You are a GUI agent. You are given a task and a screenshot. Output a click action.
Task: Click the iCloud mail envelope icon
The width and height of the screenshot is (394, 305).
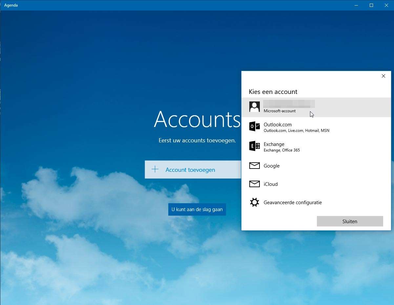click(255, 184)
